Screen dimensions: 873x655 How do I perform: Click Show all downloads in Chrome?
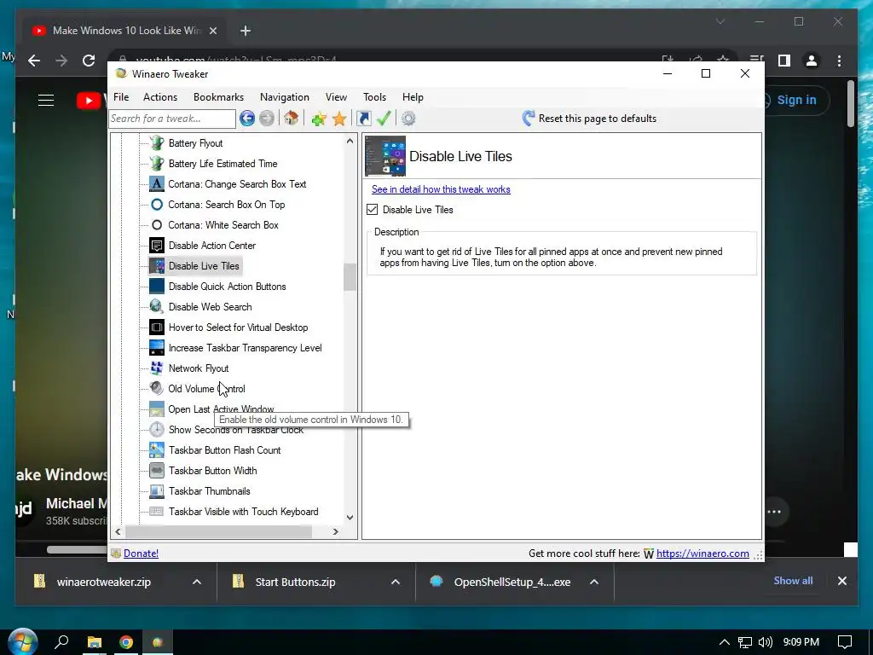793,581
